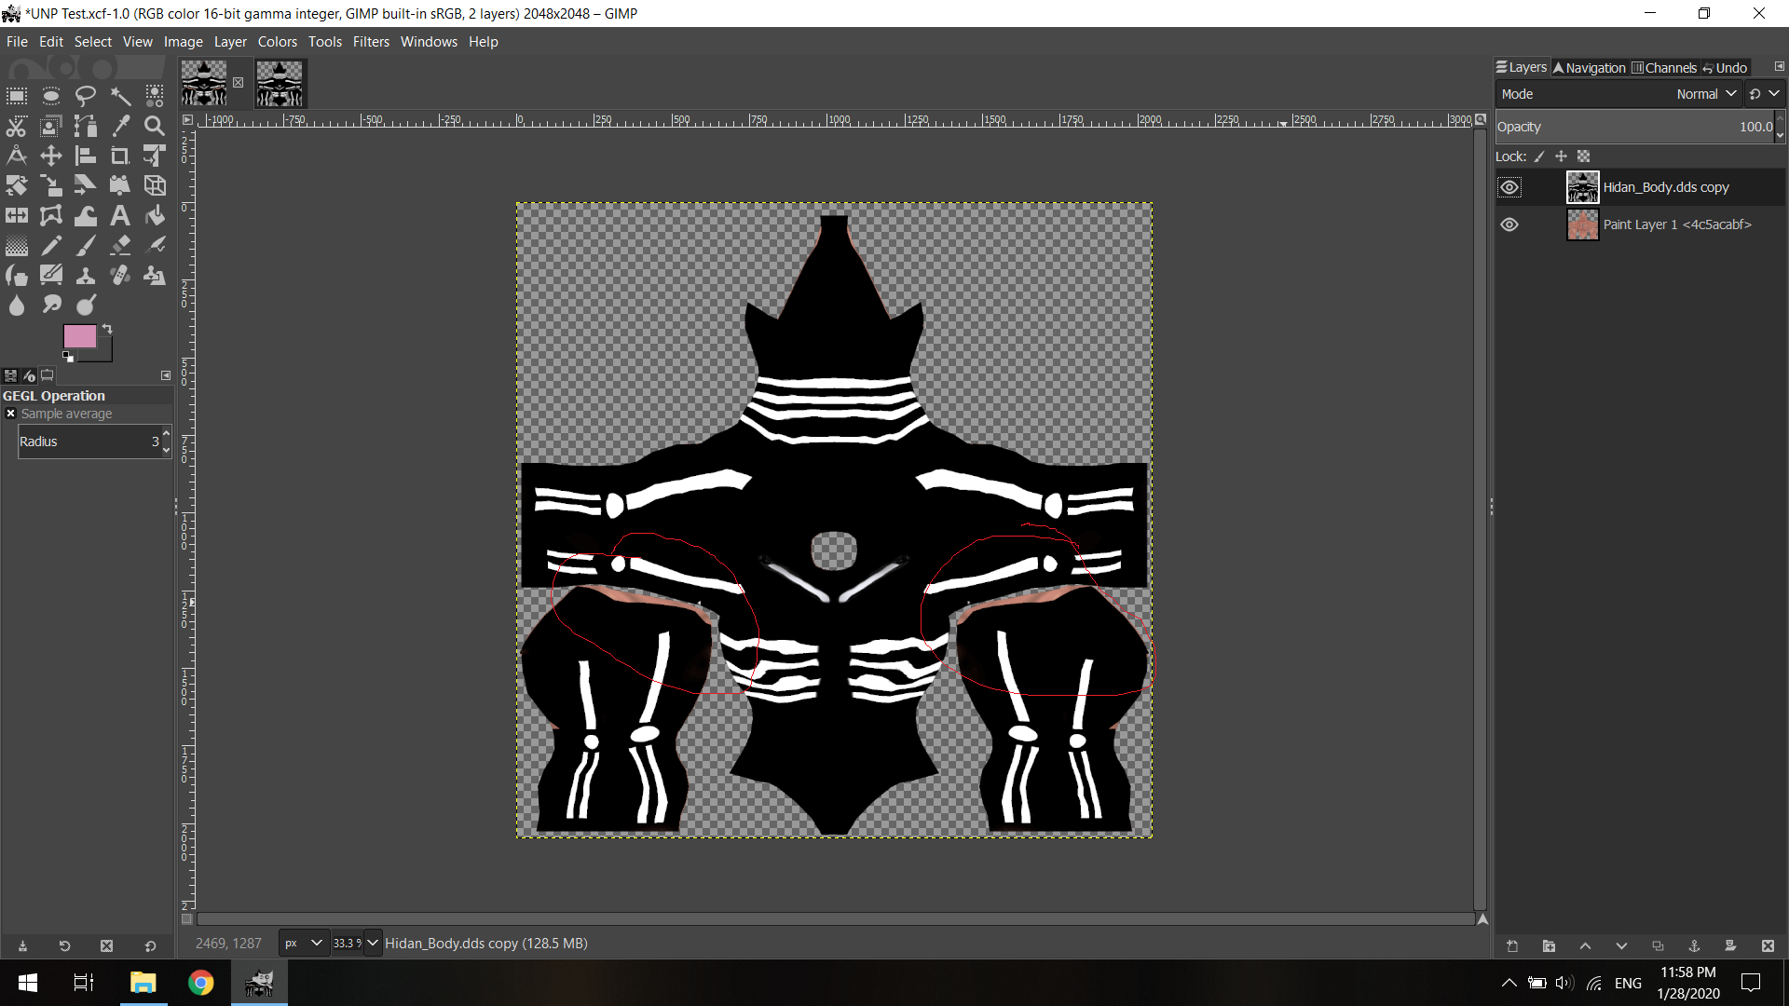1789x1006 pixels.
Task: Open the Layers dock configuration menu
Action: tap(1779, 67)
